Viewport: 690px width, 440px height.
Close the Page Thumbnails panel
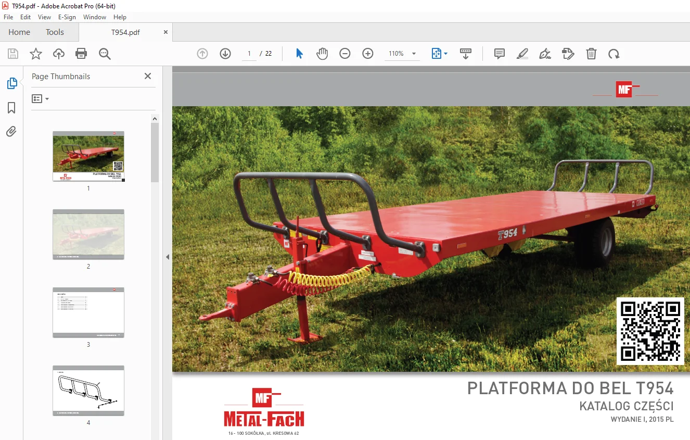pos(148,76)
